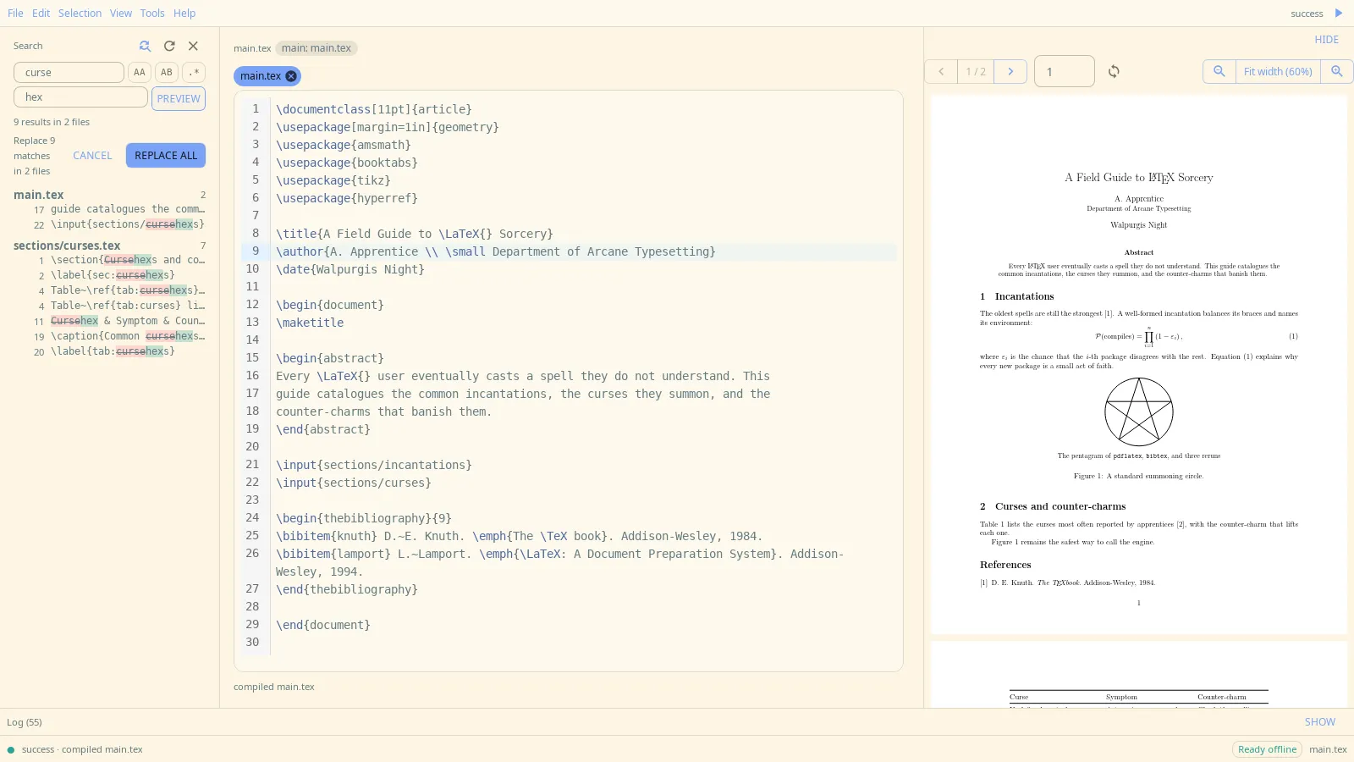Screen dimensions: 1354x762
Task: Collapse the main.tex search results group
Action: 109,195
